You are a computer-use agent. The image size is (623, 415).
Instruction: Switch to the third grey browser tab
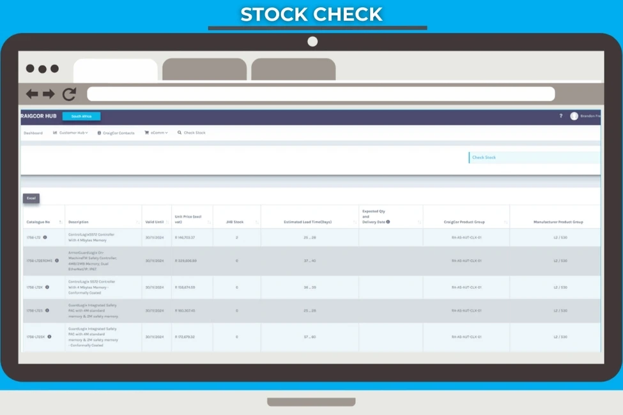tap(293, 70)
